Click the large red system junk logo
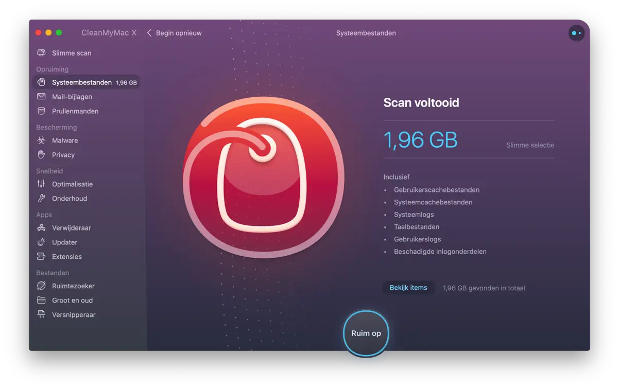Image resolution: width=619 pixels, height=389 pixels. (x=263, y=177)
